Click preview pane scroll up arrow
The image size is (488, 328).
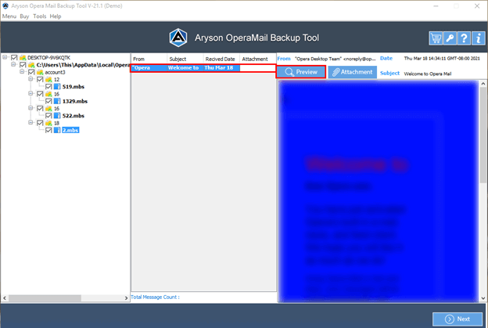(x=483, y=84)
